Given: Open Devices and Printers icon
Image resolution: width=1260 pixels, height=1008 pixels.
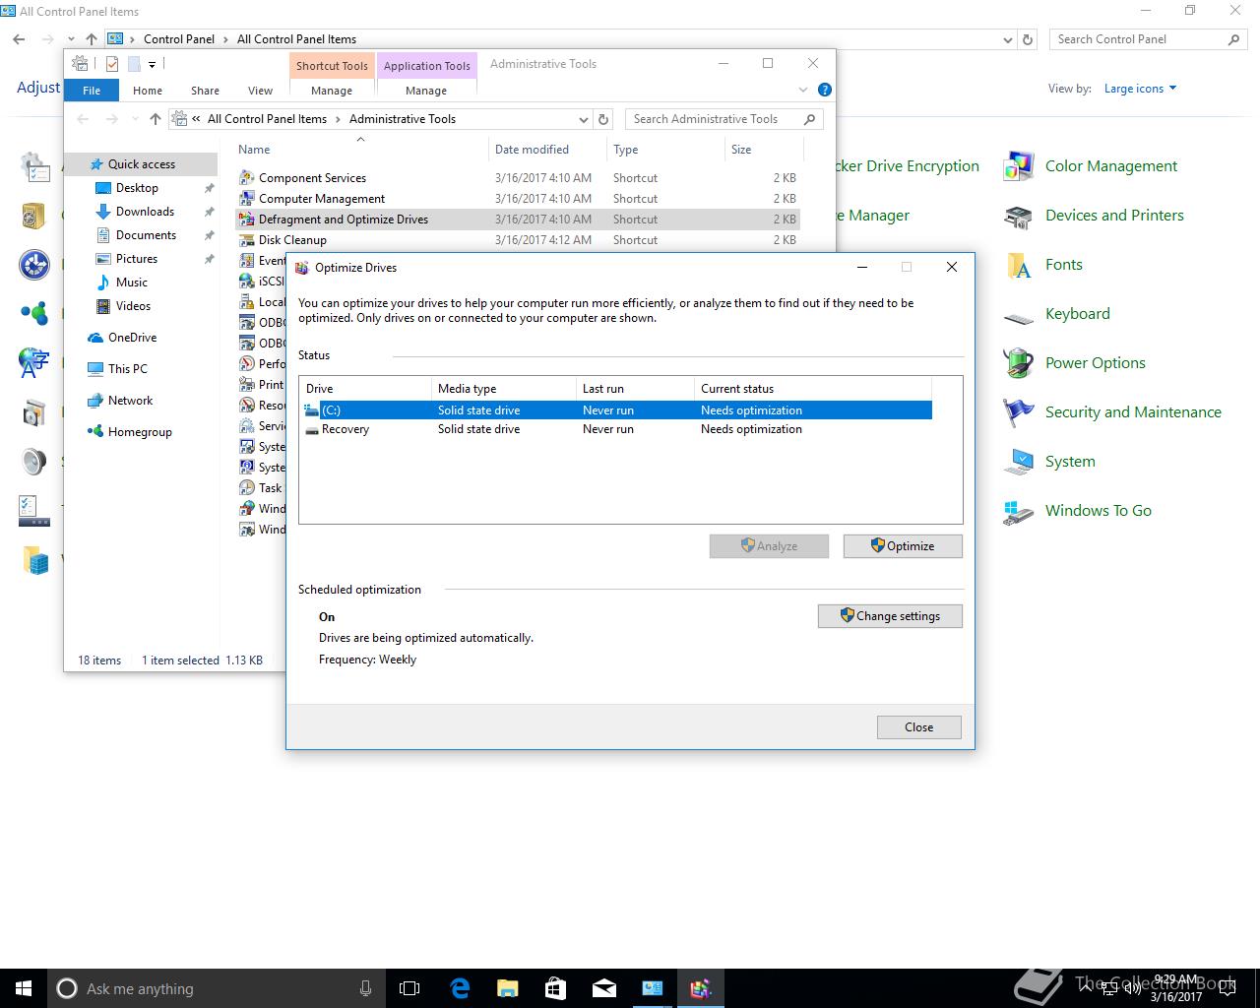Looking at the screenshot, I should pyautogui.click(x=1019, y=216).
